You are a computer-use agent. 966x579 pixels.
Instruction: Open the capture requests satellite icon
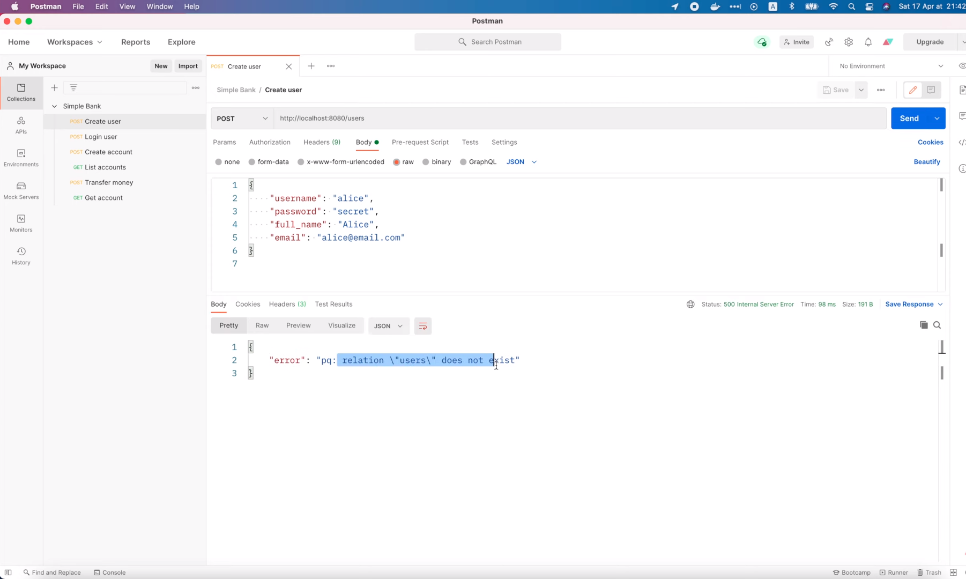(829, 42)
